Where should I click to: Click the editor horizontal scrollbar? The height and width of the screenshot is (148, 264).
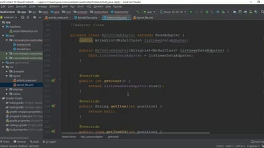tap(136, 133)
